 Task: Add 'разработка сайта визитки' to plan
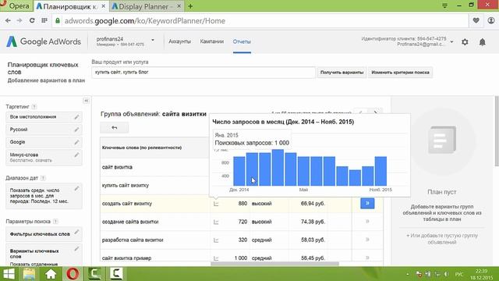click(x=367, y=240)
